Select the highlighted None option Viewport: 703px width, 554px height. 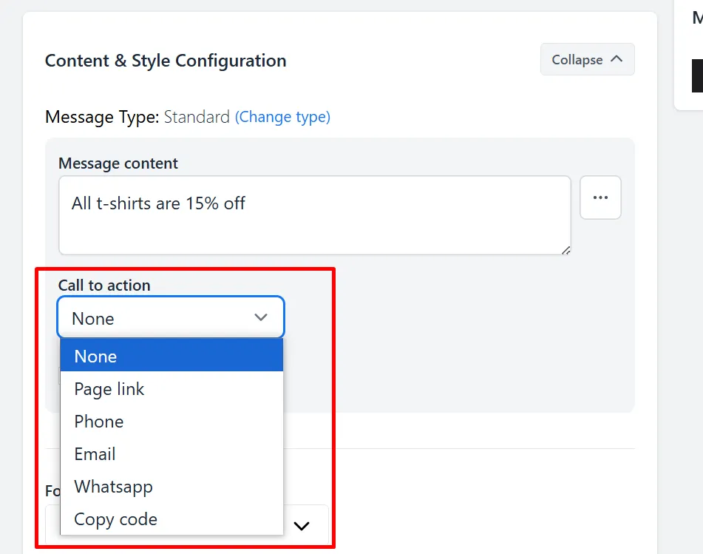point(171,356)
